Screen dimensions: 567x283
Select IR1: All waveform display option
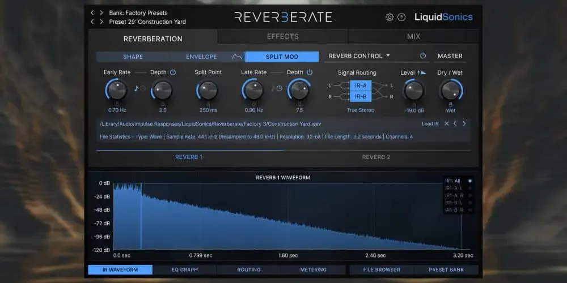pyautogui.click(x=458, y=181)
